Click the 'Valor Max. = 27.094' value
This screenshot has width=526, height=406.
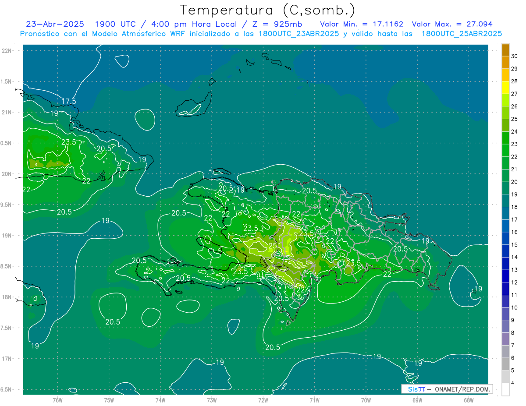pos(452,24)
